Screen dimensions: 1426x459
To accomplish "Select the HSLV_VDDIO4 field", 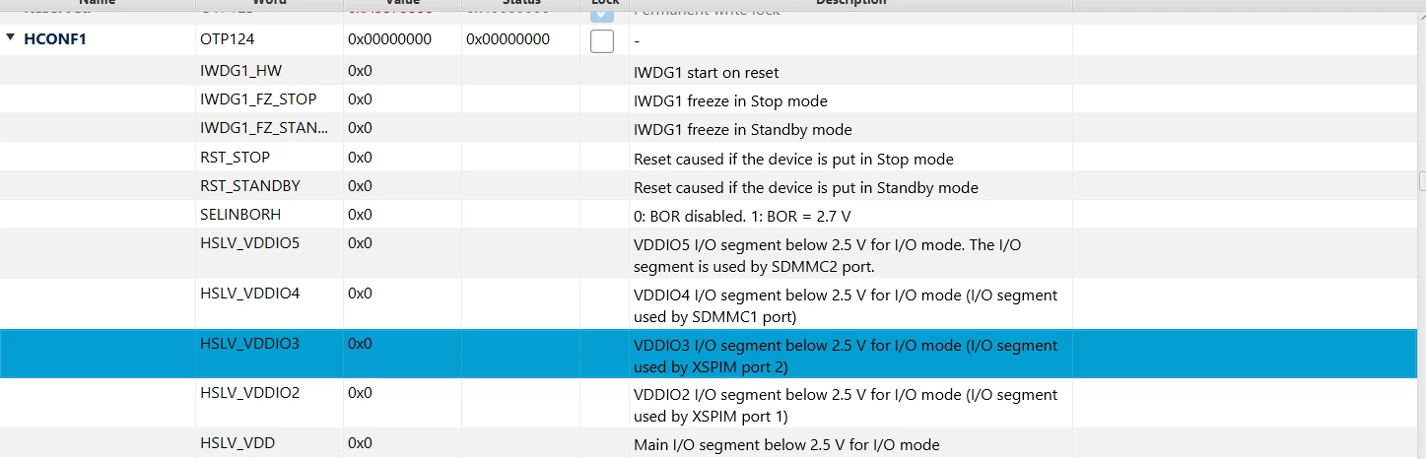I will coord(249,293).
